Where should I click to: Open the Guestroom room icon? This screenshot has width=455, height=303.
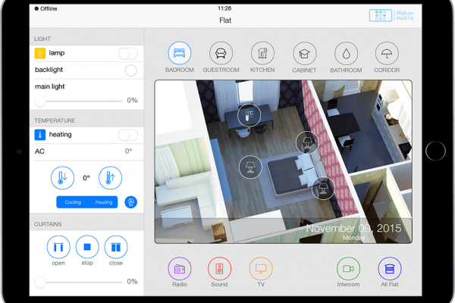coord(221,54)
